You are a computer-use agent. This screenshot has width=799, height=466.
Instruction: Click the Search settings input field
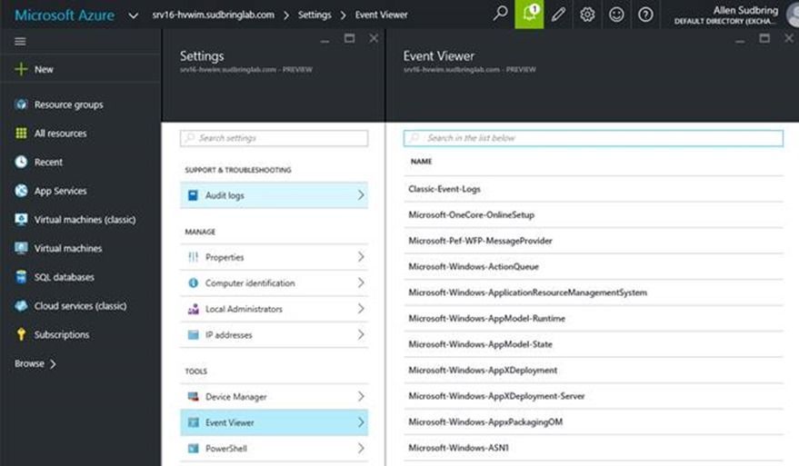click(274, 138)
